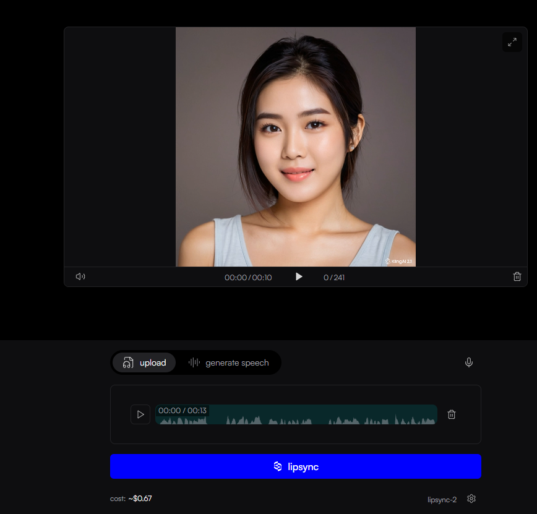Delete the video using its trash icon
Screen dimensions: 537x514
pyautogui.click(x=517, y=276)
